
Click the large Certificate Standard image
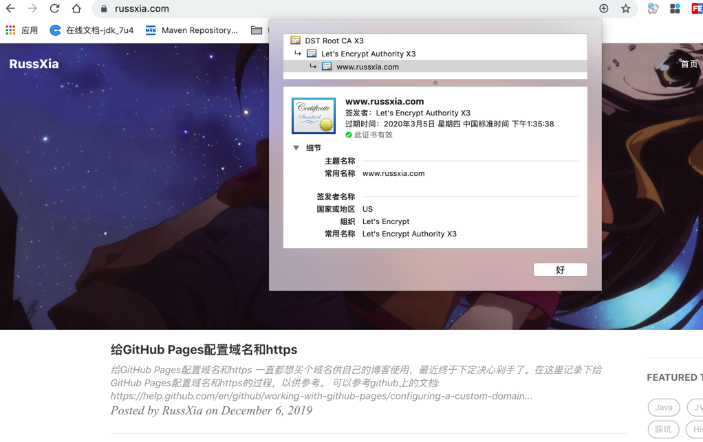pos(314,115)
